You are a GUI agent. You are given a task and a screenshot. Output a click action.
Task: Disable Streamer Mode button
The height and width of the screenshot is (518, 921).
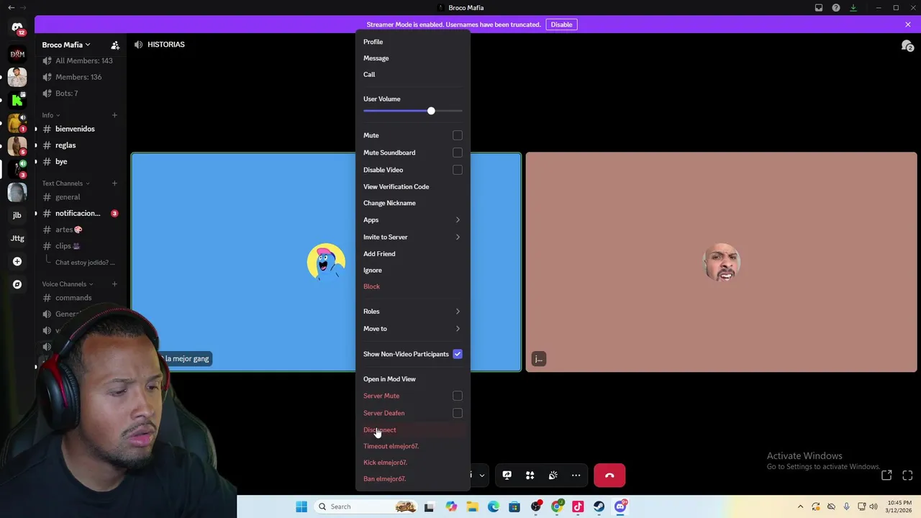[561, 24]
